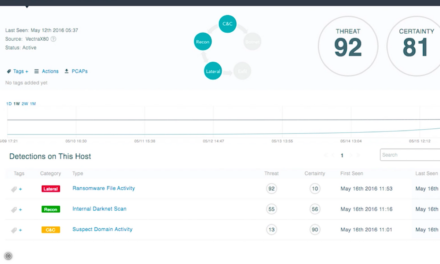Sort detections by Last Seen column
The image size is (440, 264).
[426, 173]
